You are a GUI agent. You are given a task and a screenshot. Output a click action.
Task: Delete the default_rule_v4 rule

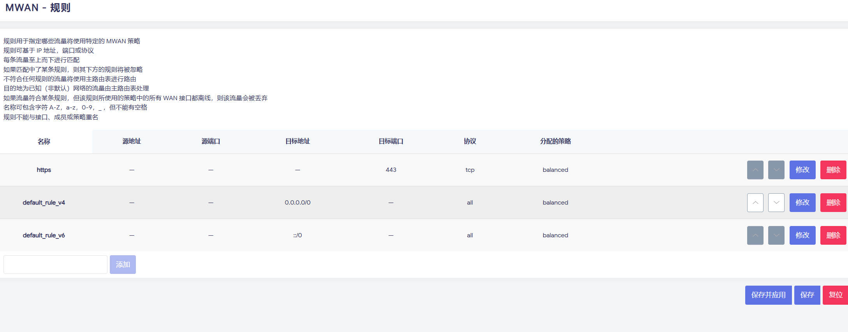coord(833,203)
